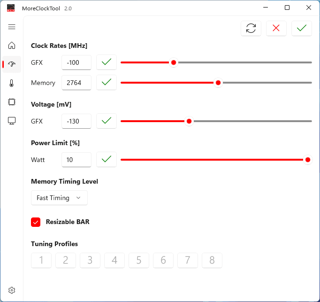Viewport: 320px width, 302px height.
Task: Open the thermometer temperature page
Action: point(12,84)
